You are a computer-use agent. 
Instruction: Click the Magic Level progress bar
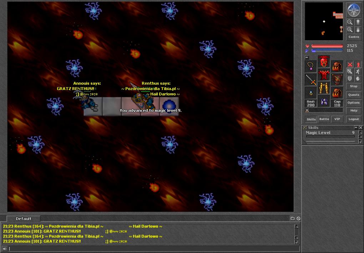pyautogui.click(x=330, y=137)
